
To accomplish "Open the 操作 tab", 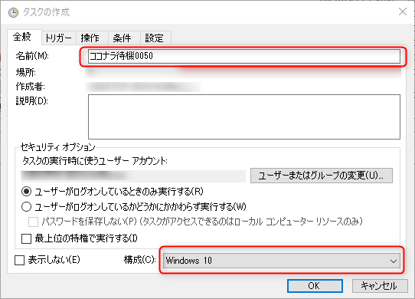I will point(92,38).
